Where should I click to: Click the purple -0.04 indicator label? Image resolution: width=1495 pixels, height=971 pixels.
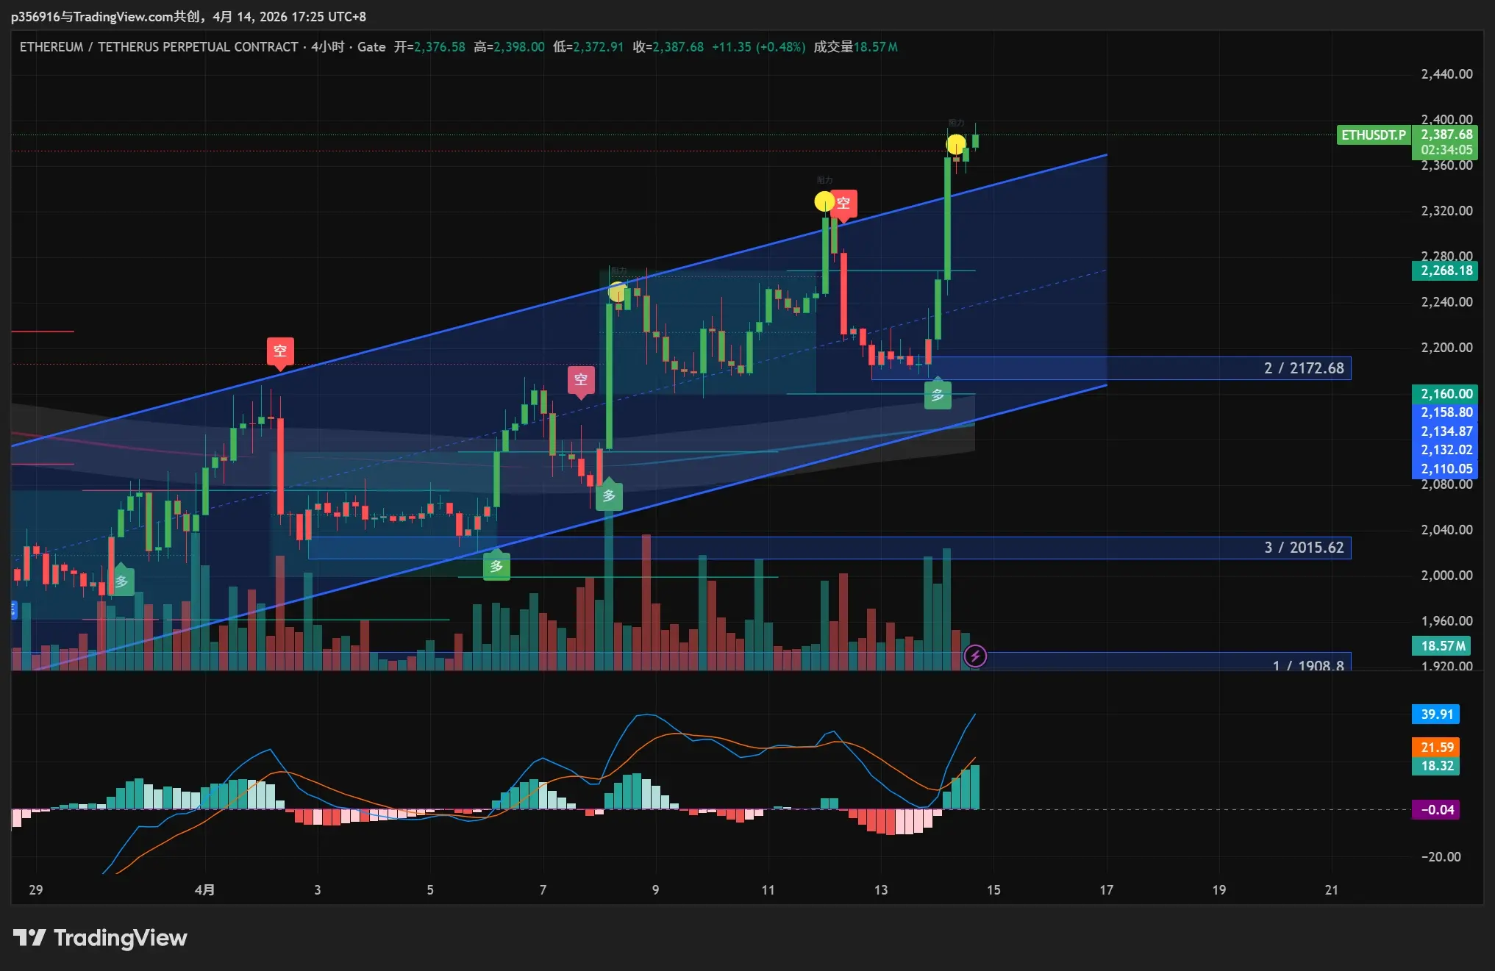[x=1437, y=809]
